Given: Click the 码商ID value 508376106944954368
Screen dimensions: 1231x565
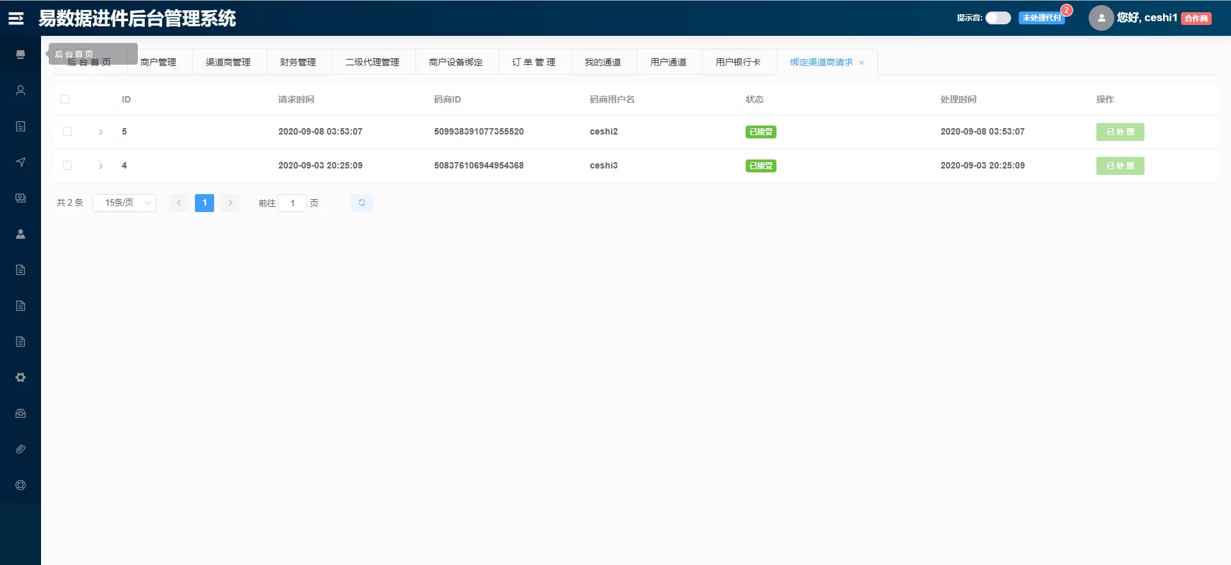Looking at the screenshot, I should pyautogui.click(x=479, y=165).
